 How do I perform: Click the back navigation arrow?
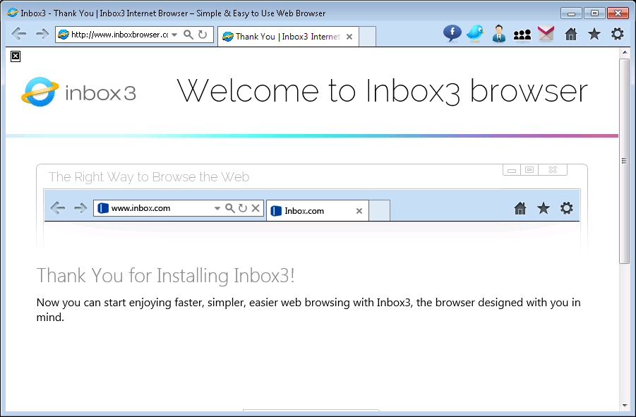[19, 35]
